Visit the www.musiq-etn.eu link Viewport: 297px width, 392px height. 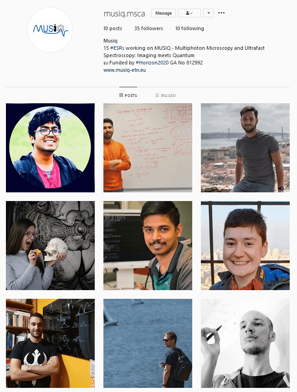click(x=124, y=70)
